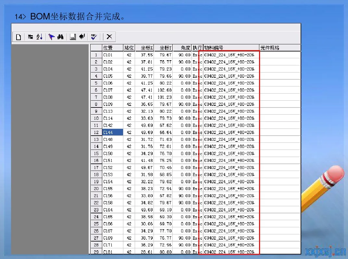
Task: Select the C152 position cell
Action: click(113, 168)
